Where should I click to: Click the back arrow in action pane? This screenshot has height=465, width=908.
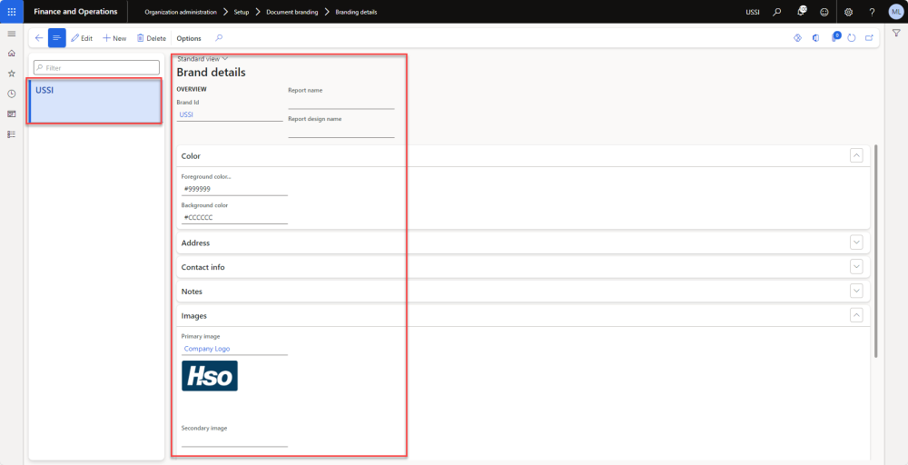tap(39, 38)
